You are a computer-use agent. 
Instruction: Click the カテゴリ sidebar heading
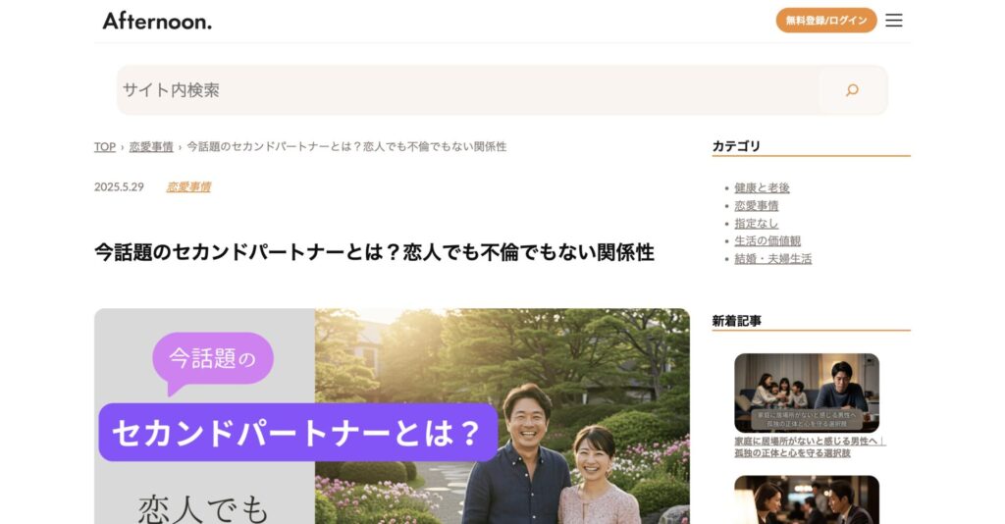(x=736, y=146)
